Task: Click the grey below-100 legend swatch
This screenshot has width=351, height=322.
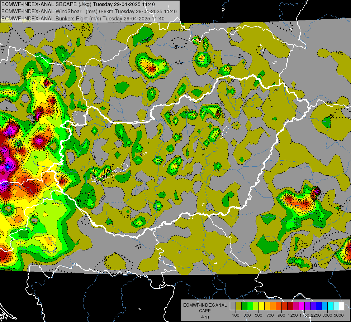Action: (x=233, y=306)
